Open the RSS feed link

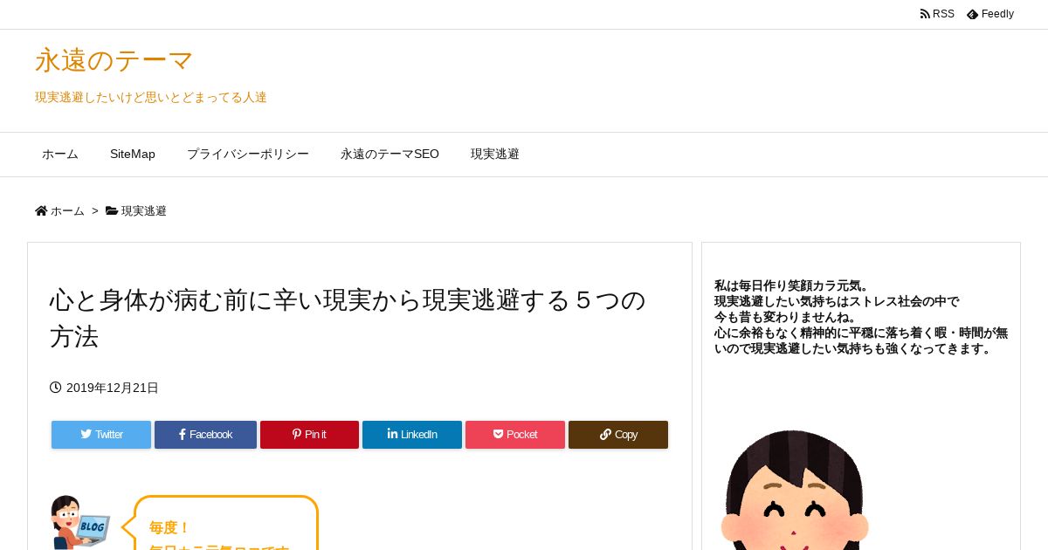[x=937, y=14]
